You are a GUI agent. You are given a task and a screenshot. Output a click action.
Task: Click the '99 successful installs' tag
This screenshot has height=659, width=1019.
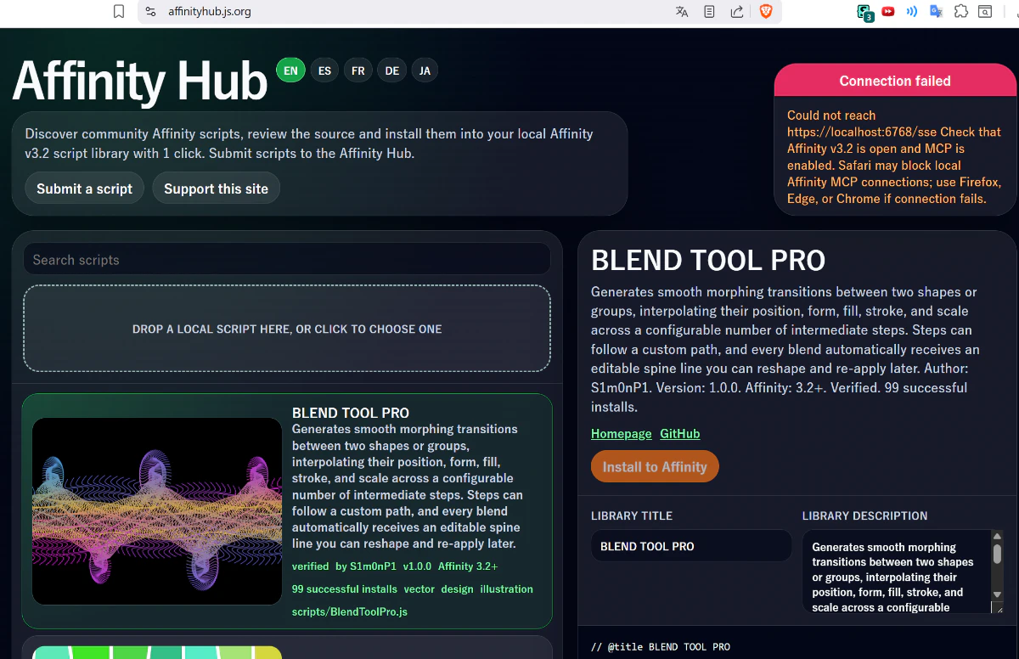(x=344, y=589)
